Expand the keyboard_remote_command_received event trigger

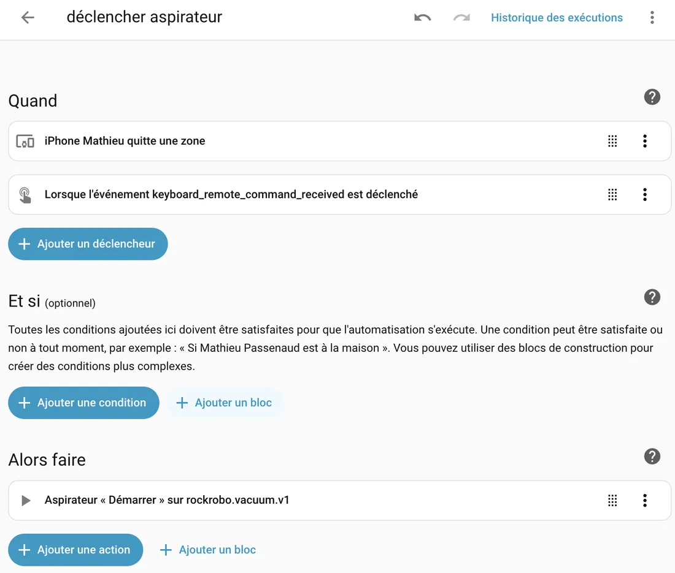click(340, 195)
